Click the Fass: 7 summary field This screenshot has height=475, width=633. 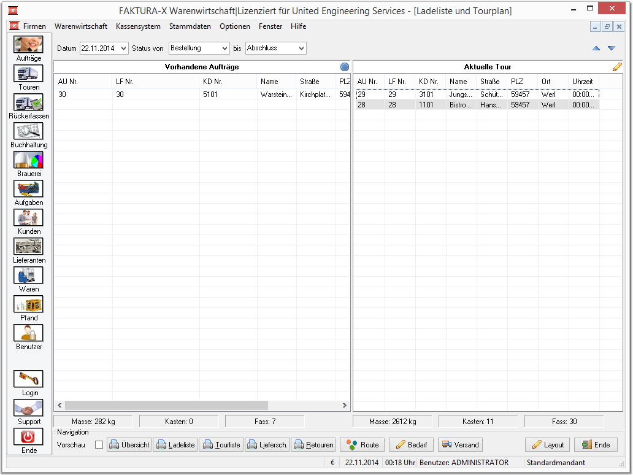coord(265,422)
